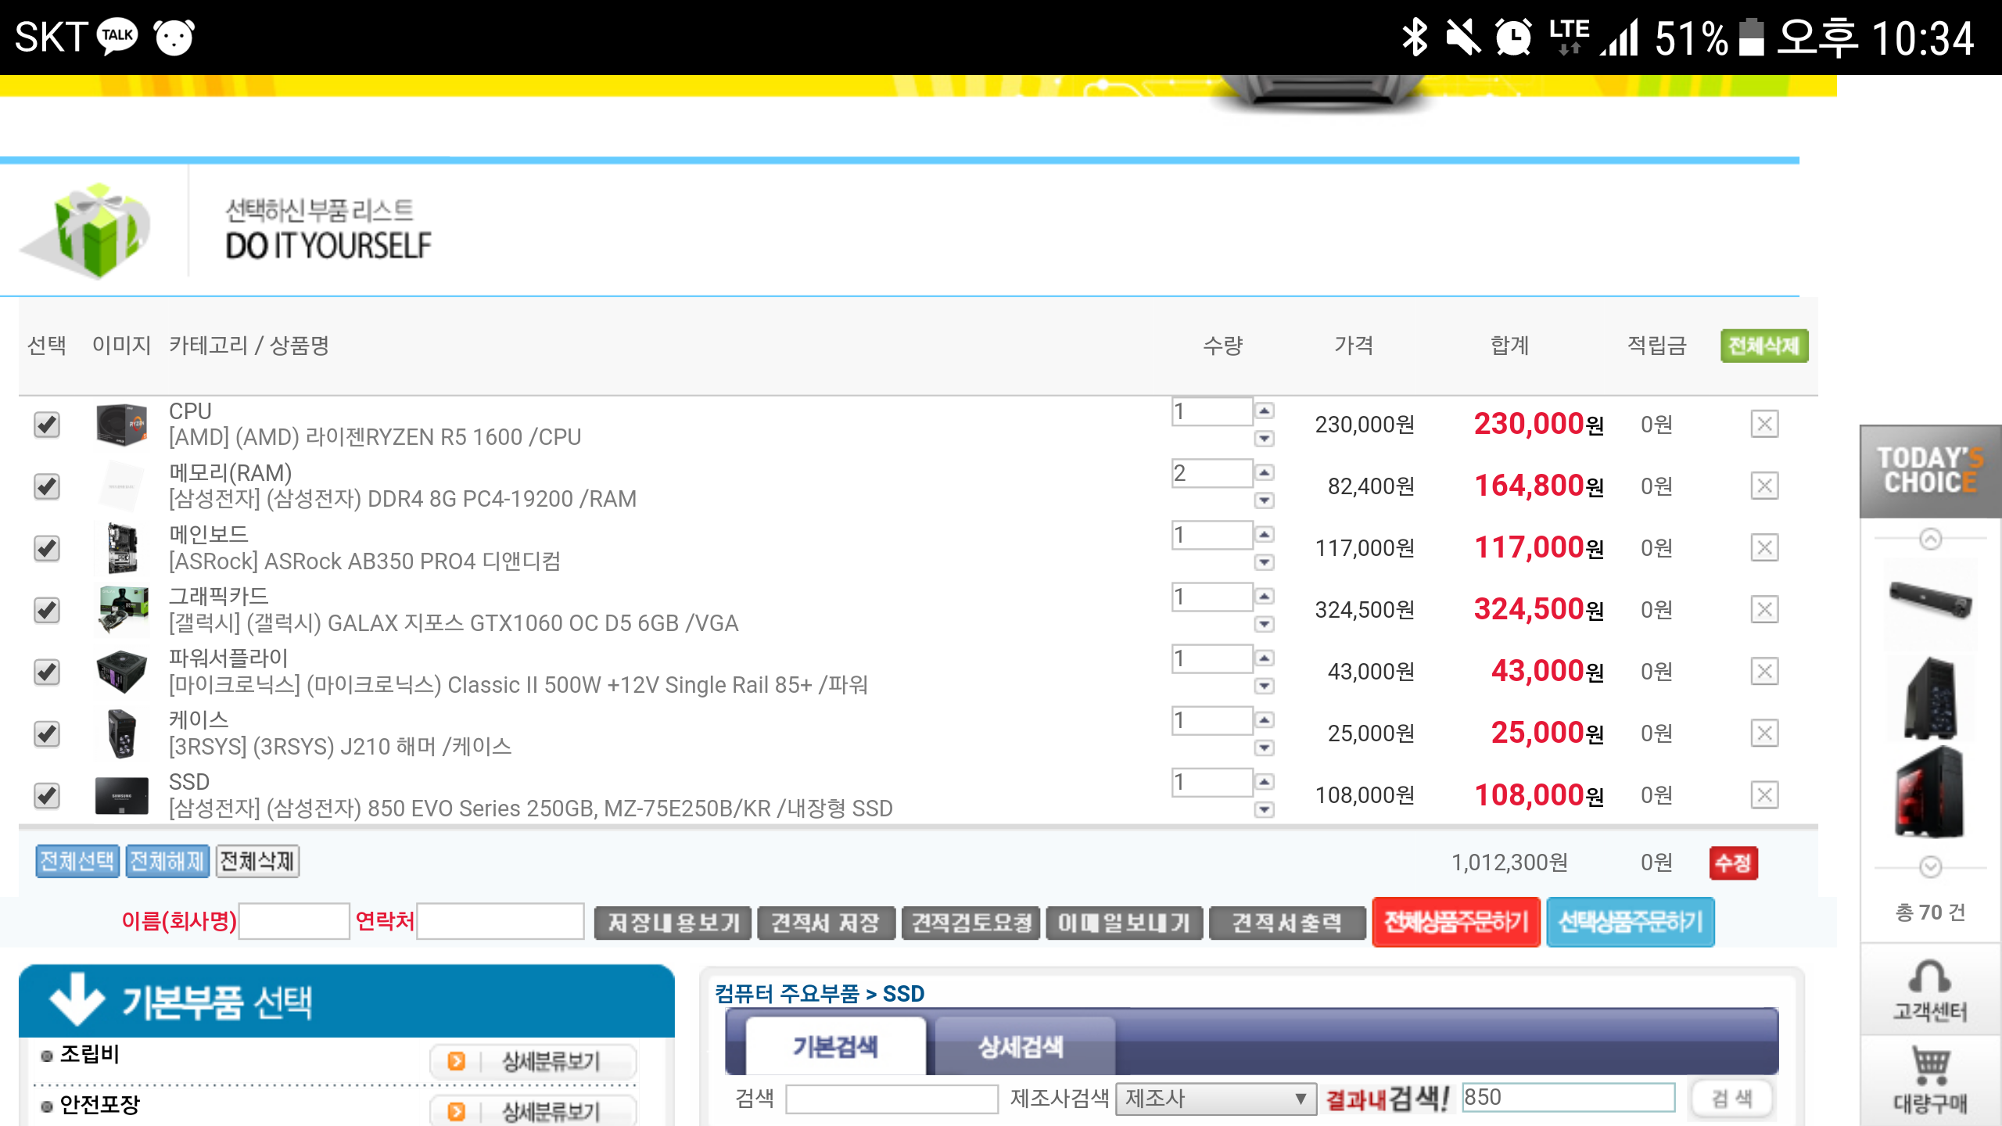Delete the GTX1060 graphics card row via X

pos(1764,609)
